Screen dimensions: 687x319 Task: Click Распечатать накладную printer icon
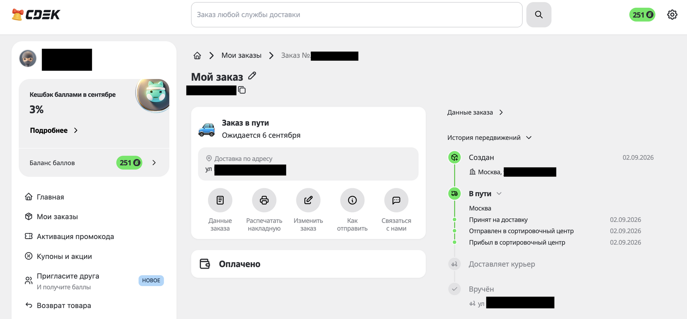tap(264, 200)
